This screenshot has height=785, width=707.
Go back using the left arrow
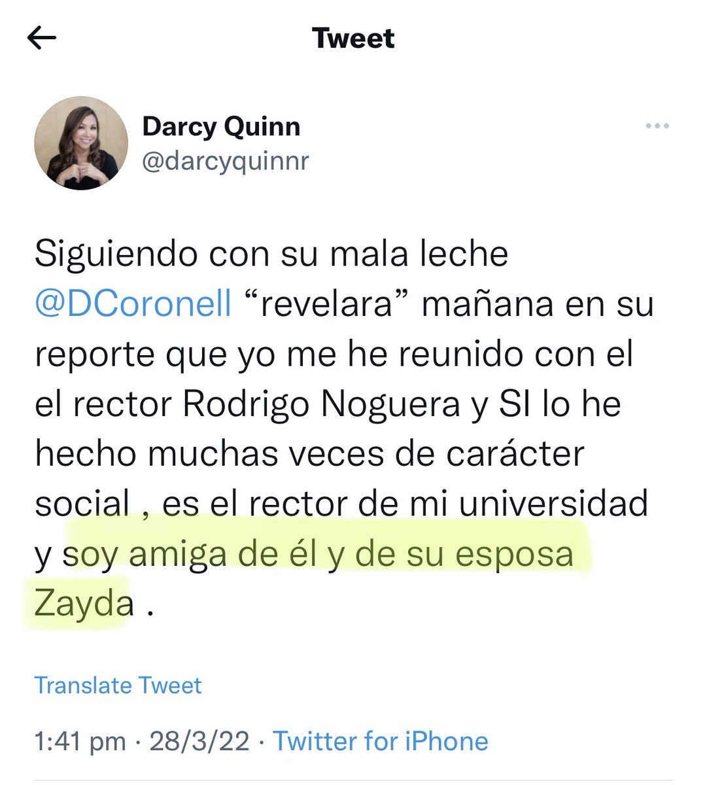coord(42,39)
